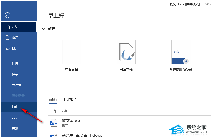Image resolution: width=211 pixels, height=137 pixels.
Task: Click the 桌面 location under 散文.docx
Action: click(x=65, y=125)
